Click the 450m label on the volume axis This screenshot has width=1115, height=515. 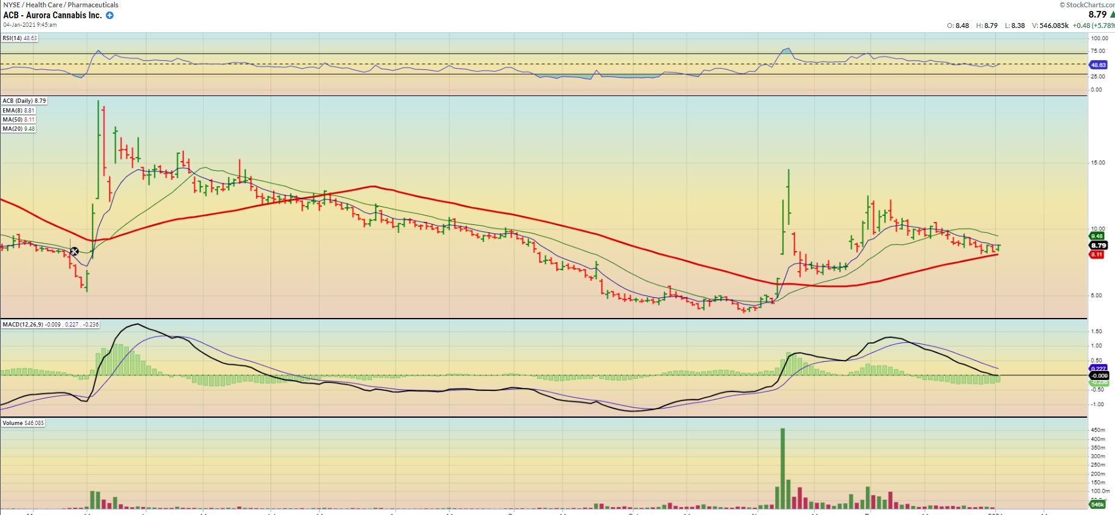pos(1097,430)
